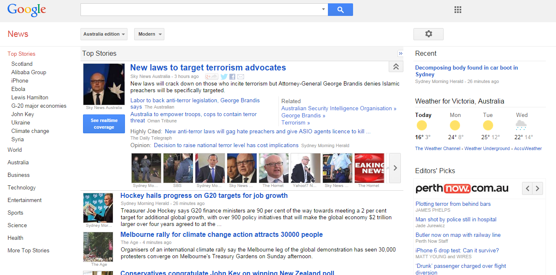Open The Weather Channel link
Viewport: 556px width, 275px height.
tap(437, 148)
